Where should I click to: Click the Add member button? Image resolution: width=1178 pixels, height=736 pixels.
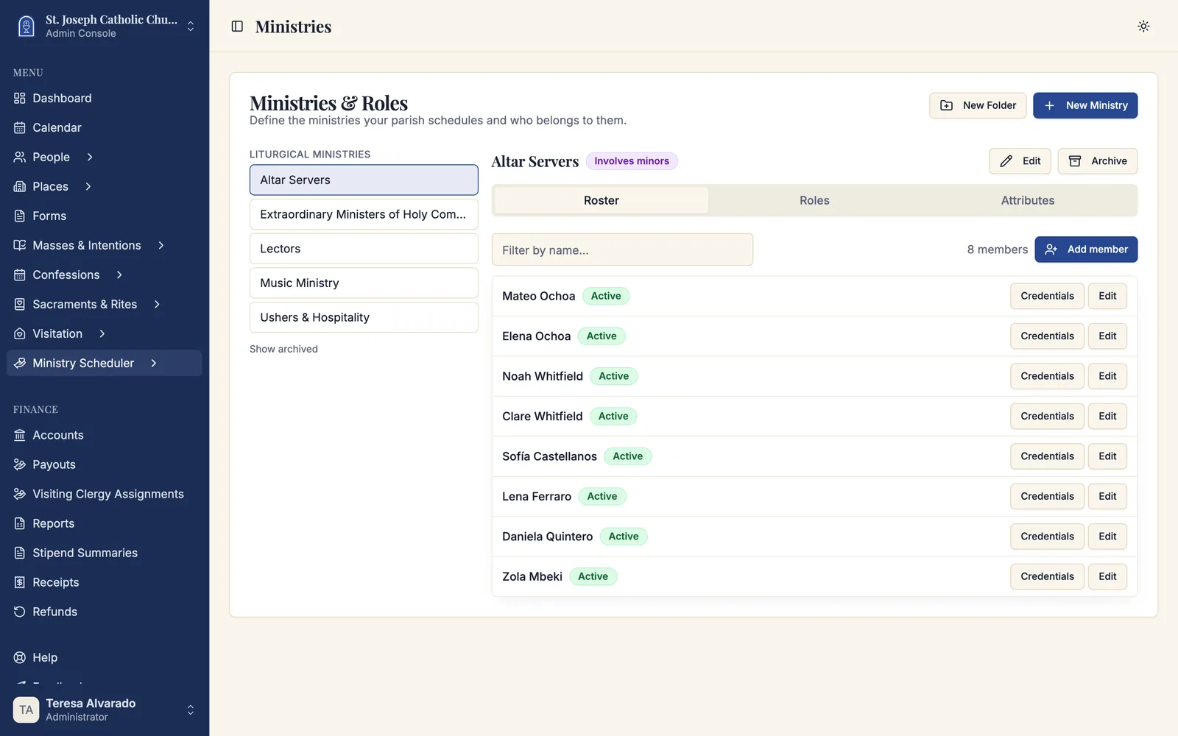1086,250
